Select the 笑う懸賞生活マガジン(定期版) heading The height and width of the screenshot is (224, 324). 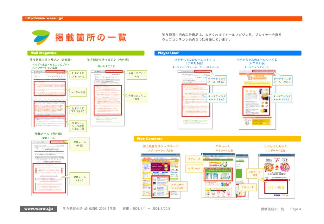coord(51,60)
